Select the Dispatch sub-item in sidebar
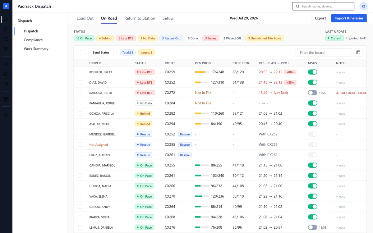Screen dimensions: 373x233 [x=31, y=31]
